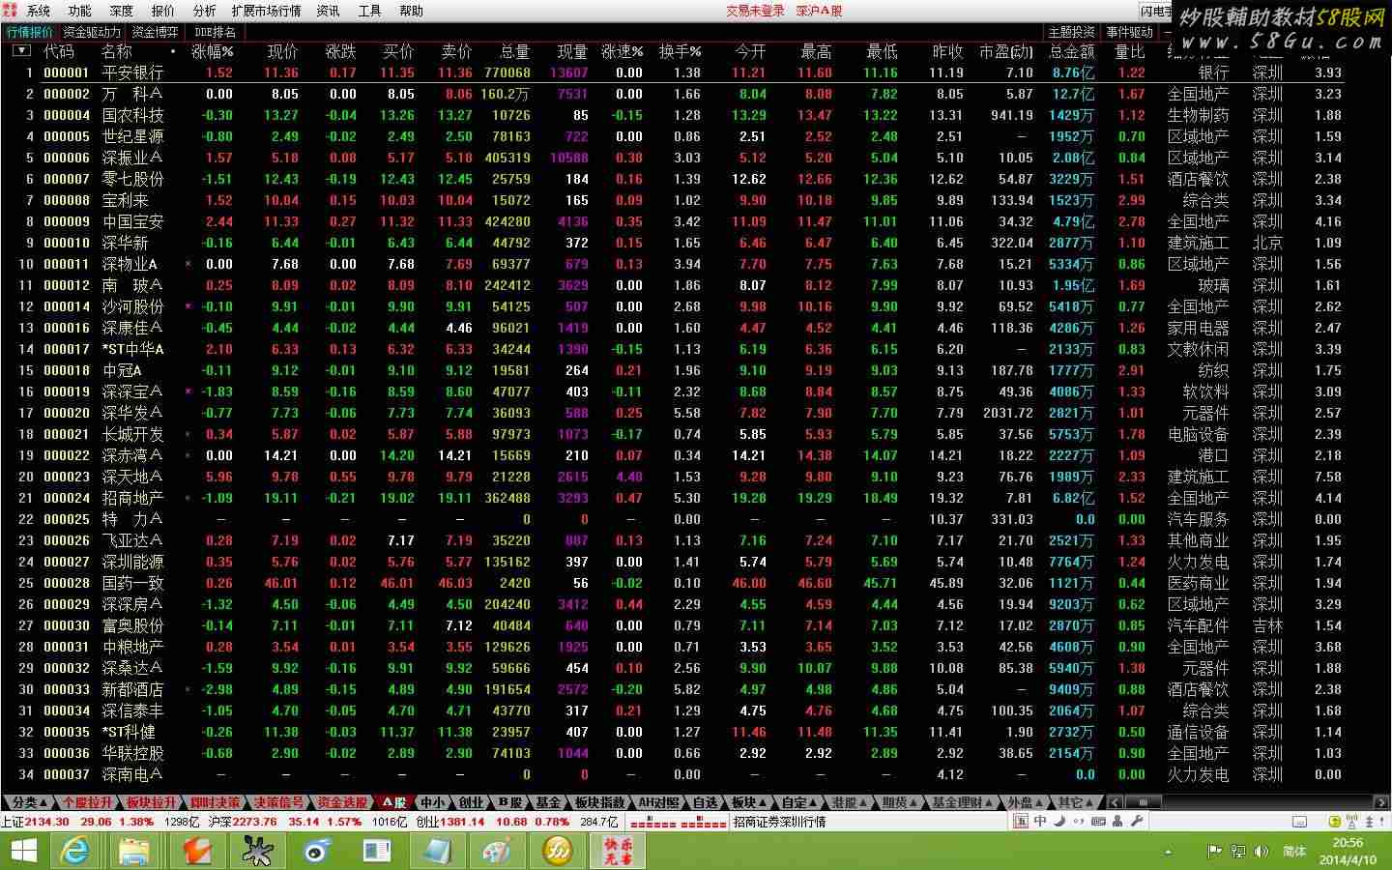Click the status bar icon left of 中

(1021, 822)
